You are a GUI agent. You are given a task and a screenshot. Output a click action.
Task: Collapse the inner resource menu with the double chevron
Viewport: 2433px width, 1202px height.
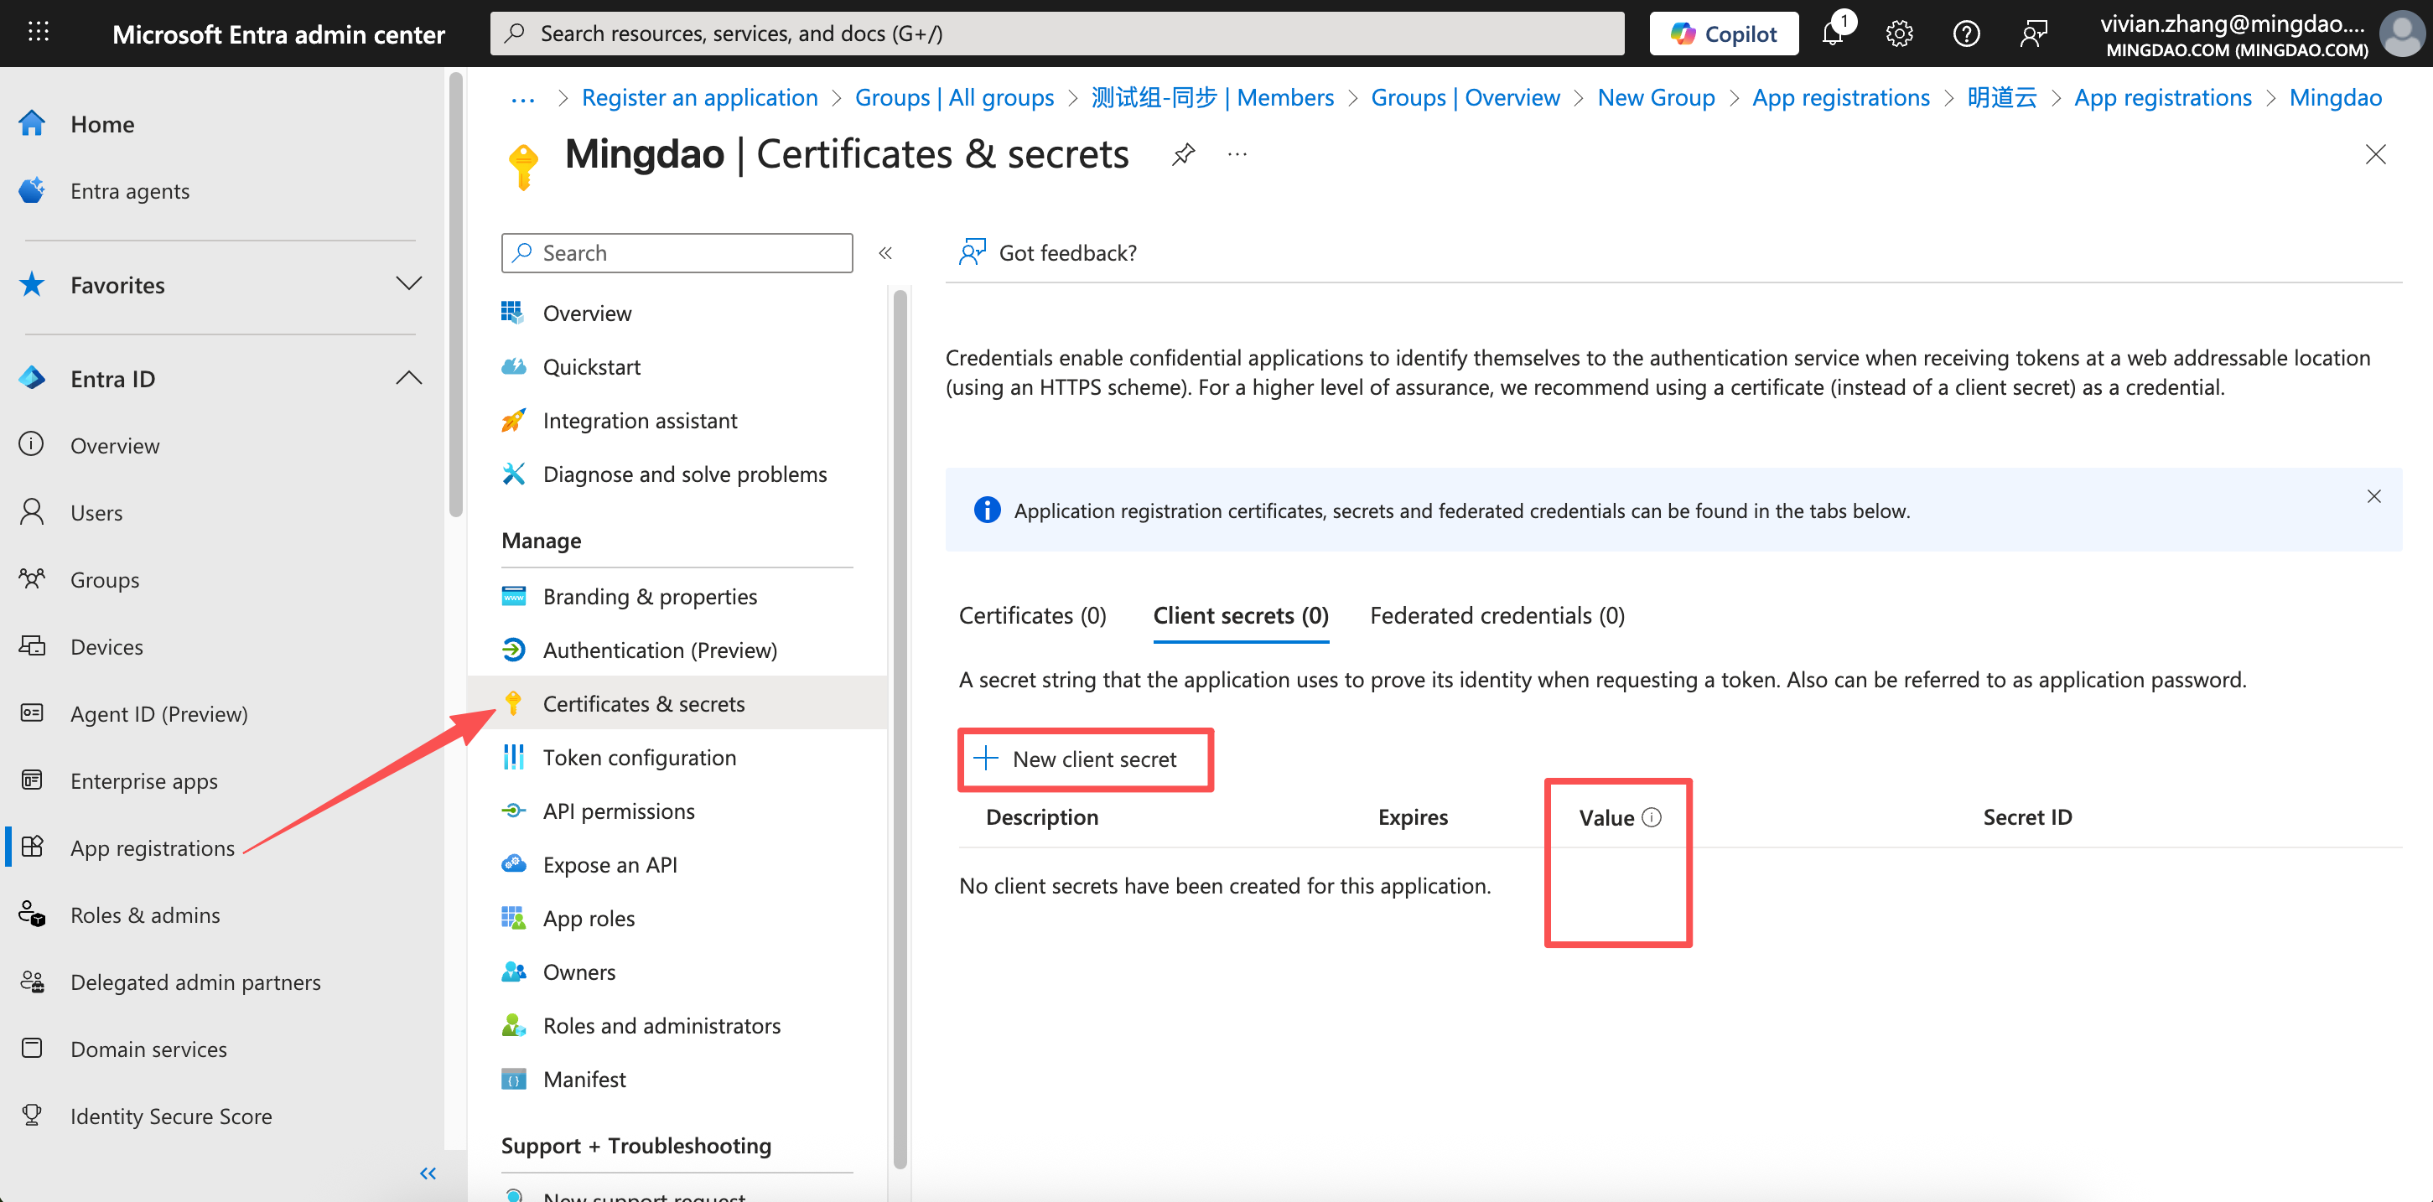point(885,253)
